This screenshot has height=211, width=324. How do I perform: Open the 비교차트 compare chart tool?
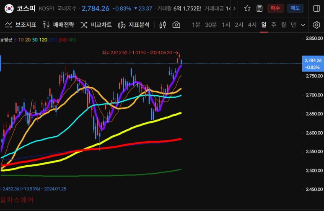(x=96, y=25)
